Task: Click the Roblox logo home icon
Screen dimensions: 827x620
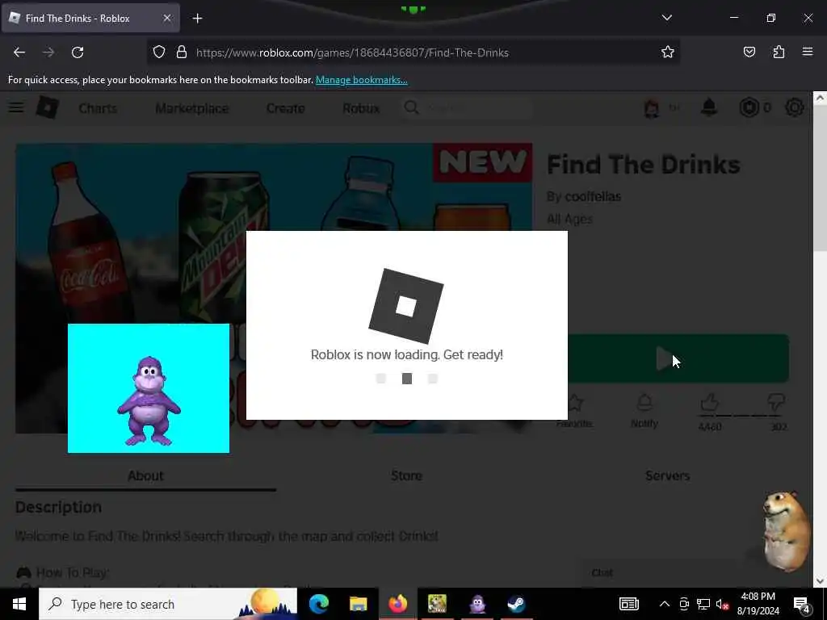Action: coord(48,107)
